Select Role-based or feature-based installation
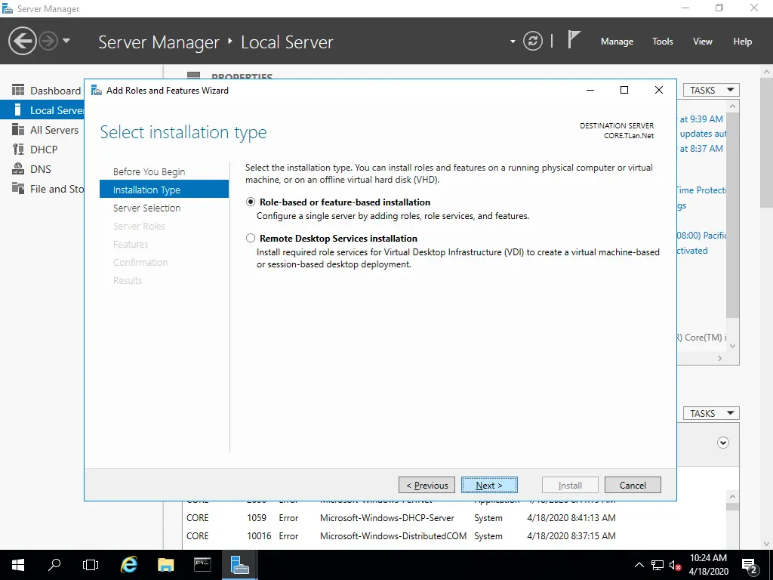The width and height of the screenshot is (773, 580). tap(251, 202)
